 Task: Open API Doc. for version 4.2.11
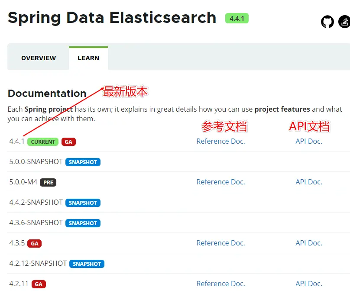tap(309, 284)
